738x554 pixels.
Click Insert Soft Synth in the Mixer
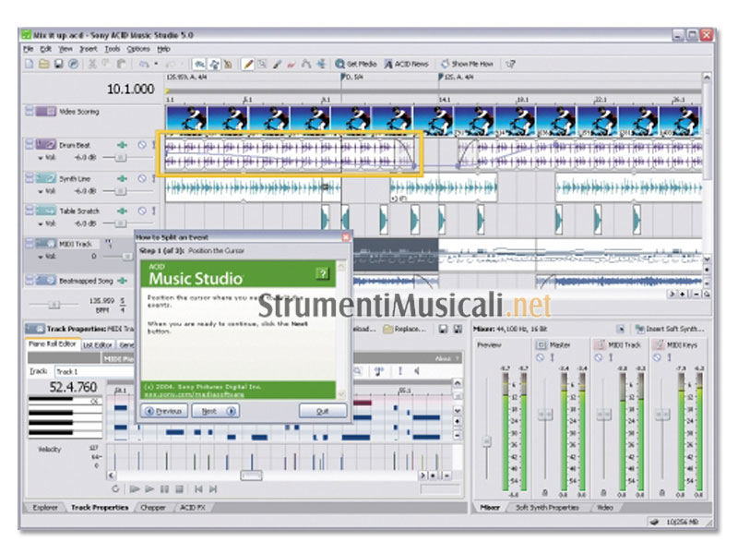click(672, 329)
